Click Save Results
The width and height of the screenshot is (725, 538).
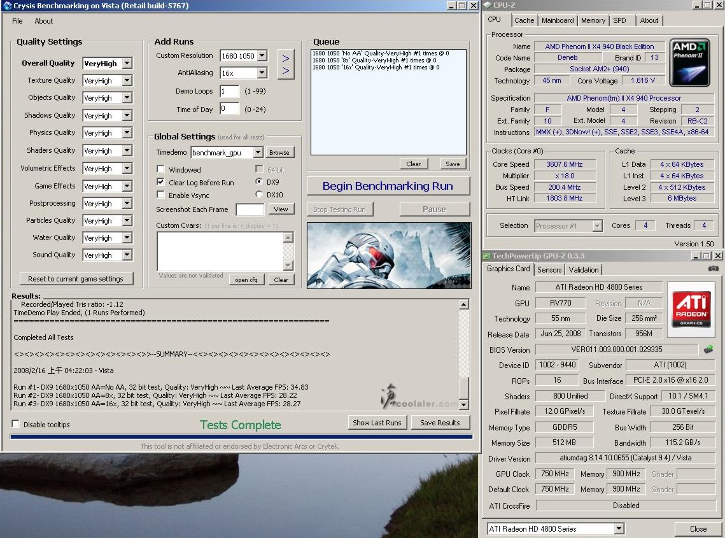click(440, 422)
